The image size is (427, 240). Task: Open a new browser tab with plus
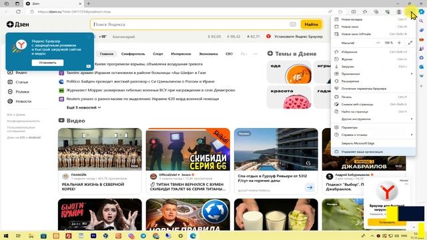pyautogui.click(x=89, y=3)
